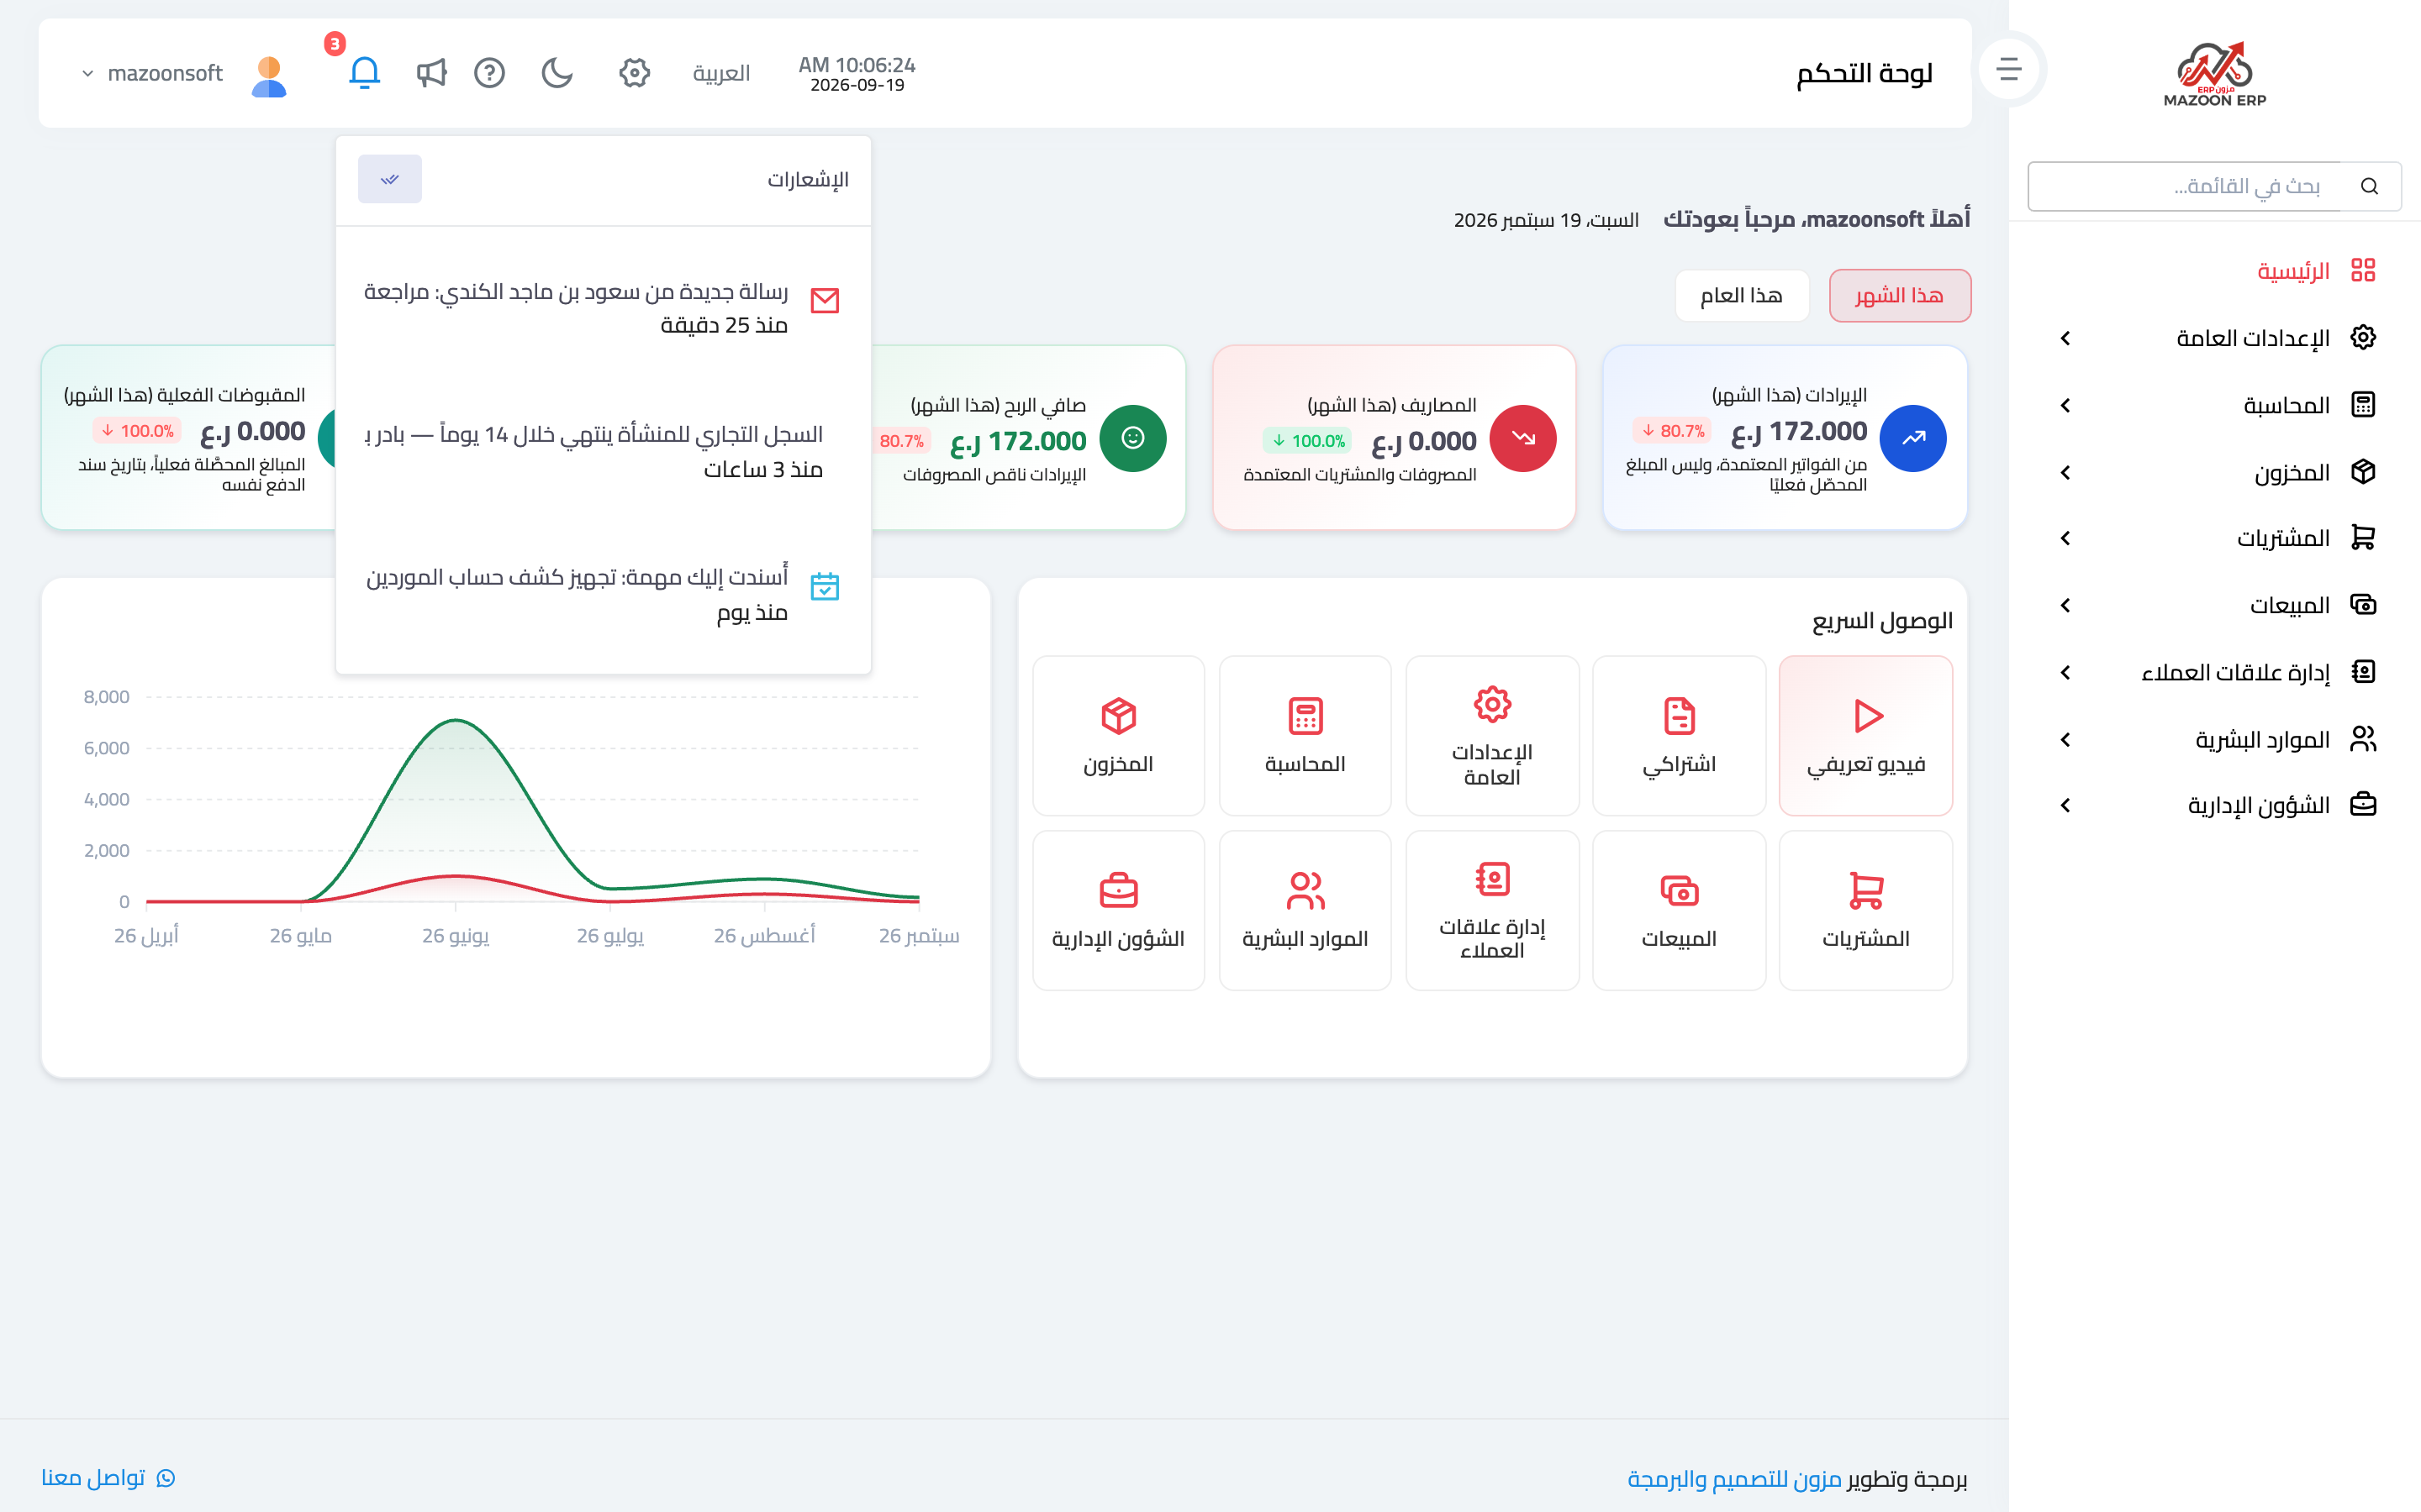Screen dimensions: 2421x1512
Task: Open اشتراكي quick access tile
Action: click(x=1679, y=736)
